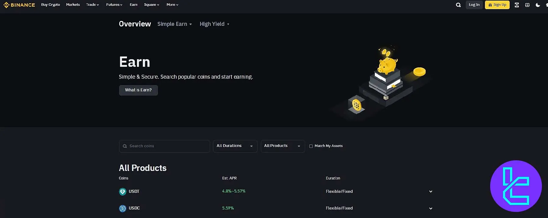The width and height of the screenshot is (548, 218).
Task: Click the piggy bank illustration
Action: point(387,64)
